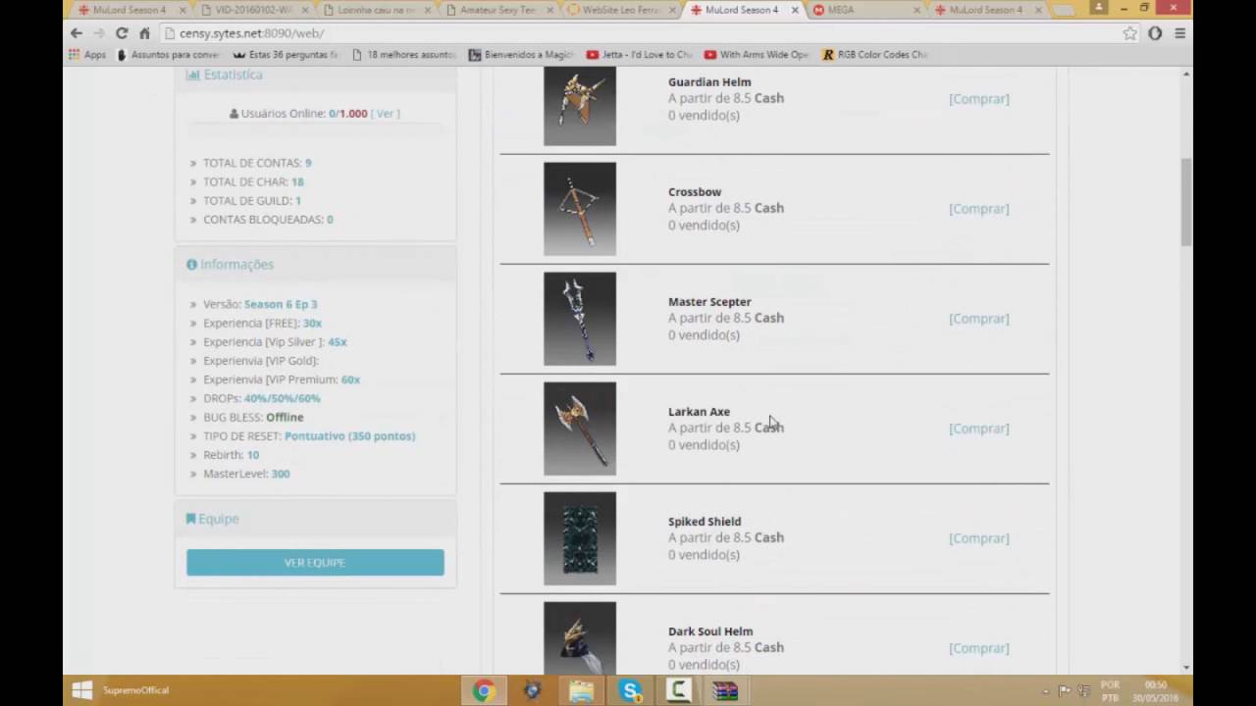Bookmark this page with the star icon
The width and height of the screenshot is (1256, 706).
click(1130, 33)
